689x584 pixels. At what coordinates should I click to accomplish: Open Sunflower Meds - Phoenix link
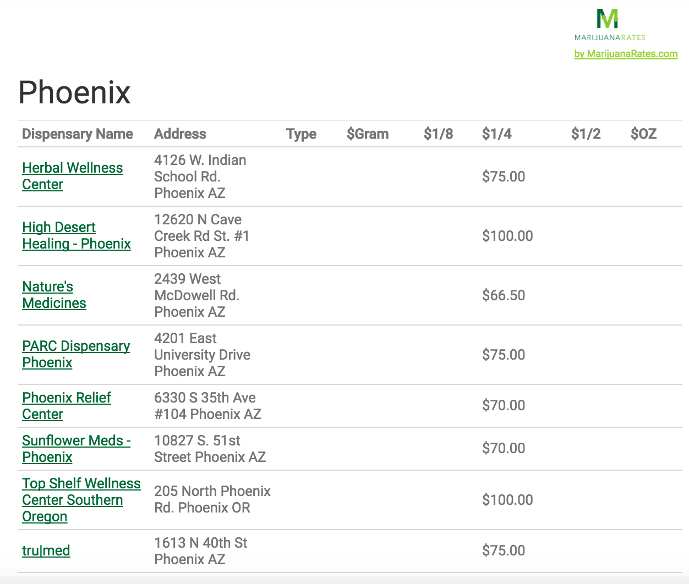76,449
